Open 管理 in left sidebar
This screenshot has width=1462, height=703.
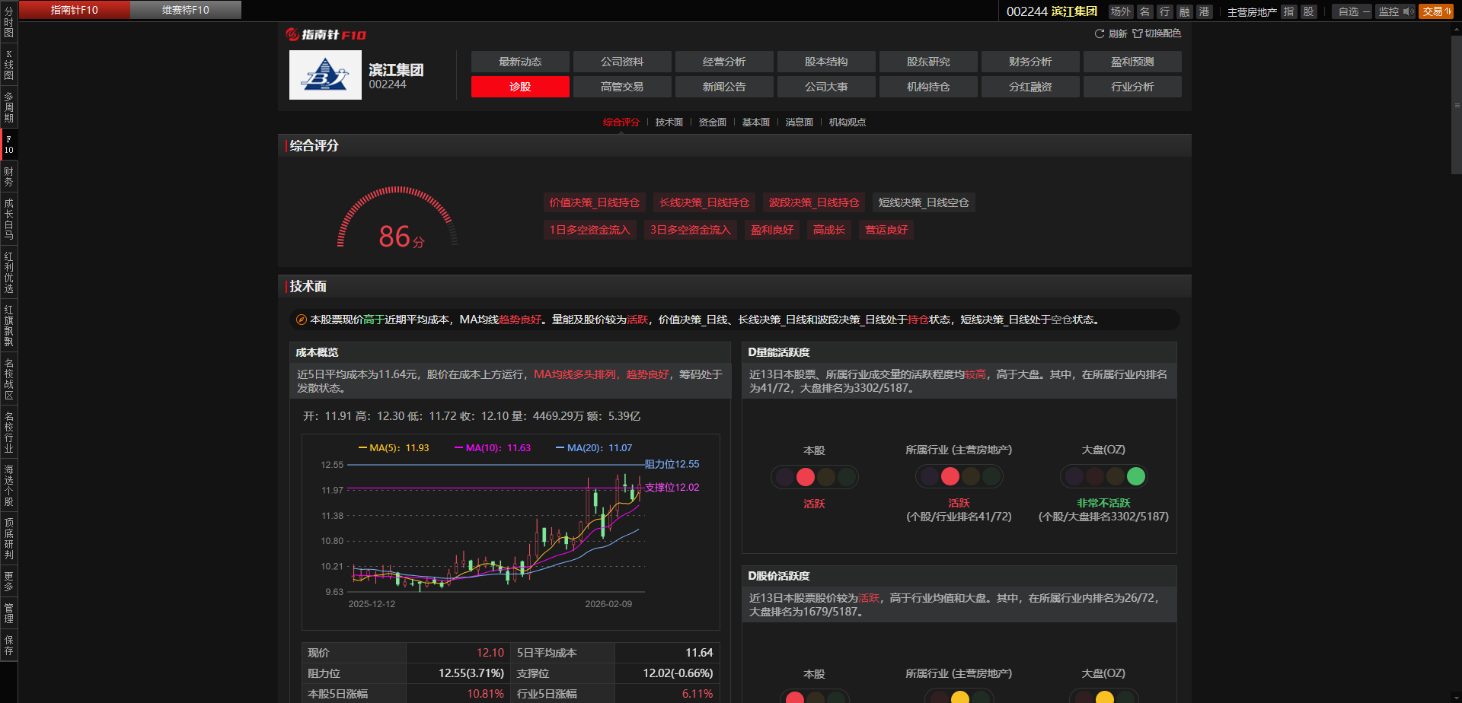point(9,613)
